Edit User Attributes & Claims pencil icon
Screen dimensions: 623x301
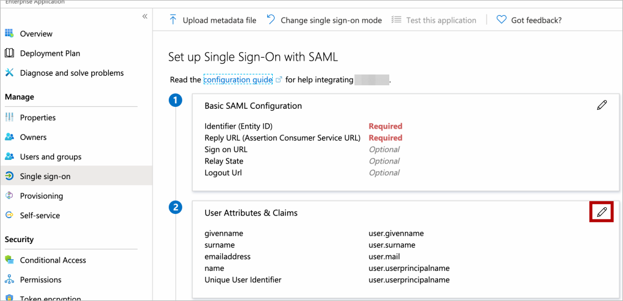tap(602, 211)
